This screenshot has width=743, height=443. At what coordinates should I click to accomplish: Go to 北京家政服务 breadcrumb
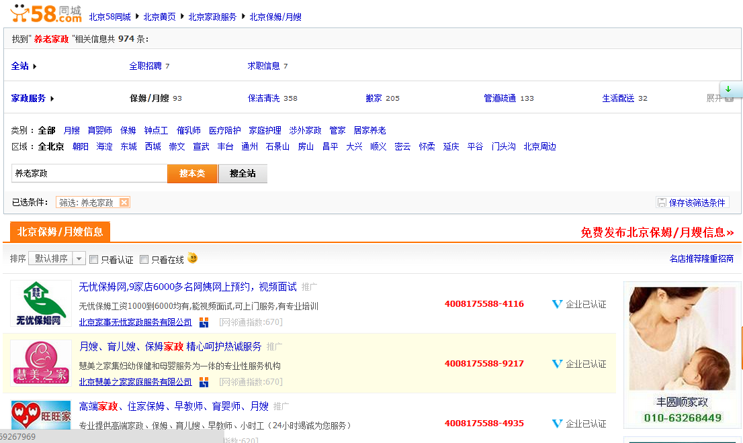(x=212, y=17)
